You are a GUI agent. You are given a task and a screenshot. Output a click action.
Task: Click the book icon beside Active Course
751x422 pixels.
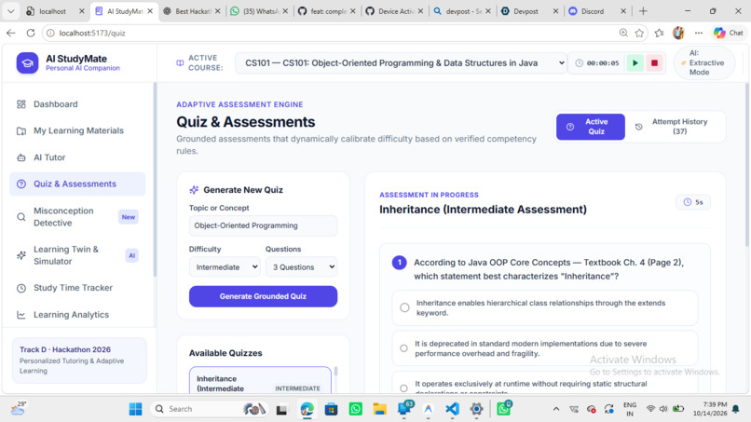tap(180, 62)
